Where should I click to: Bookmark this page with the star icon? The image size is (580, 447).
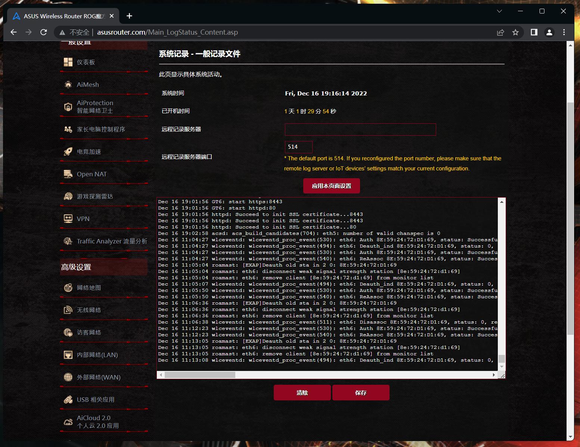[515, 32]
